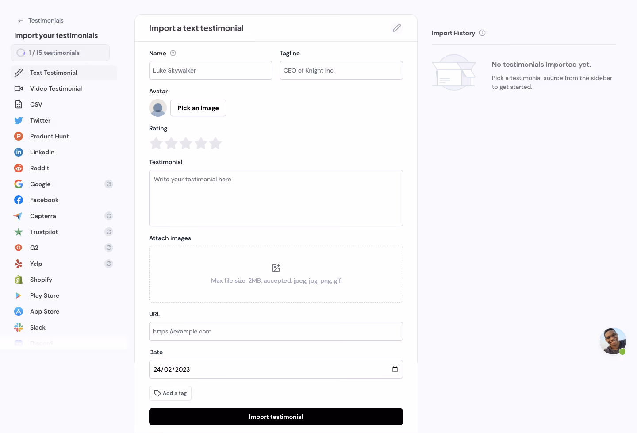Click the Attach images upload area

pyautogui.click(x=276, y=274)
